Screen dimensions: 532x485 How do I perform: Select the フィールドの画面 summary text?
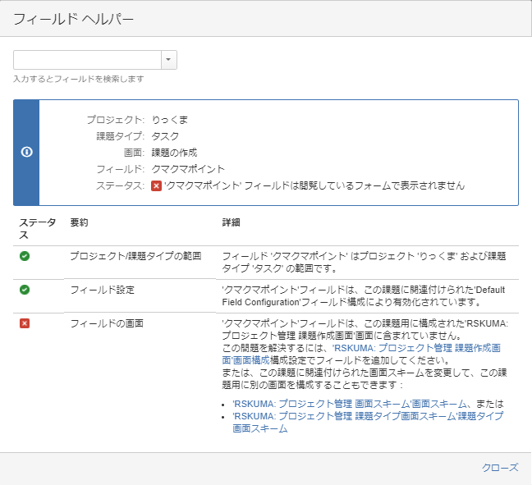click(107, 323)
